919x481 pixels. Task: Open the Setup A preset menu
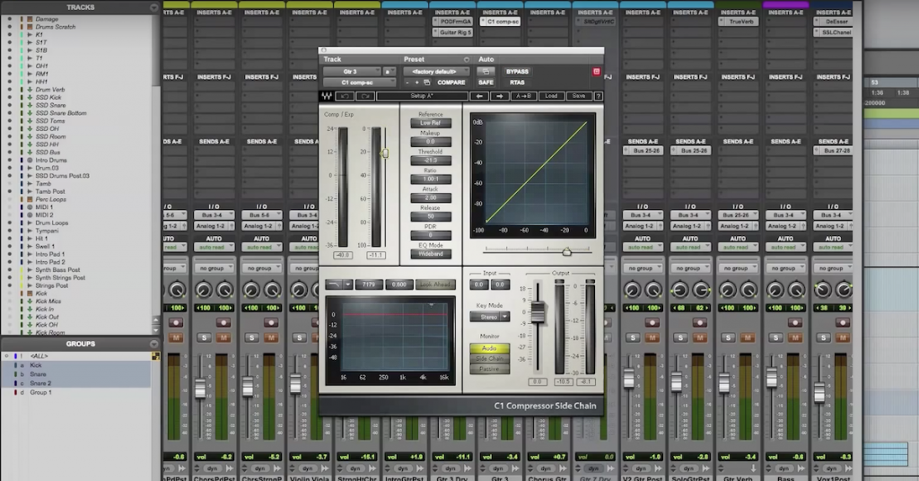coord(422,96)
